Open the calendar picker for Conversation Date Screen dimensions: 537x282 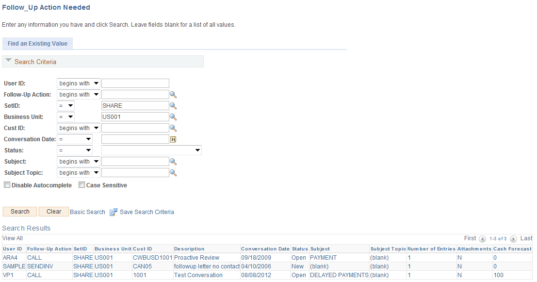click(x=173, y=139)
